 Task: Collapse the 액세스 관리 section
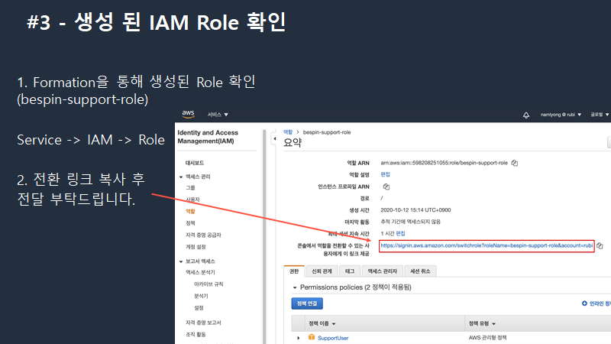click(181, 177)
